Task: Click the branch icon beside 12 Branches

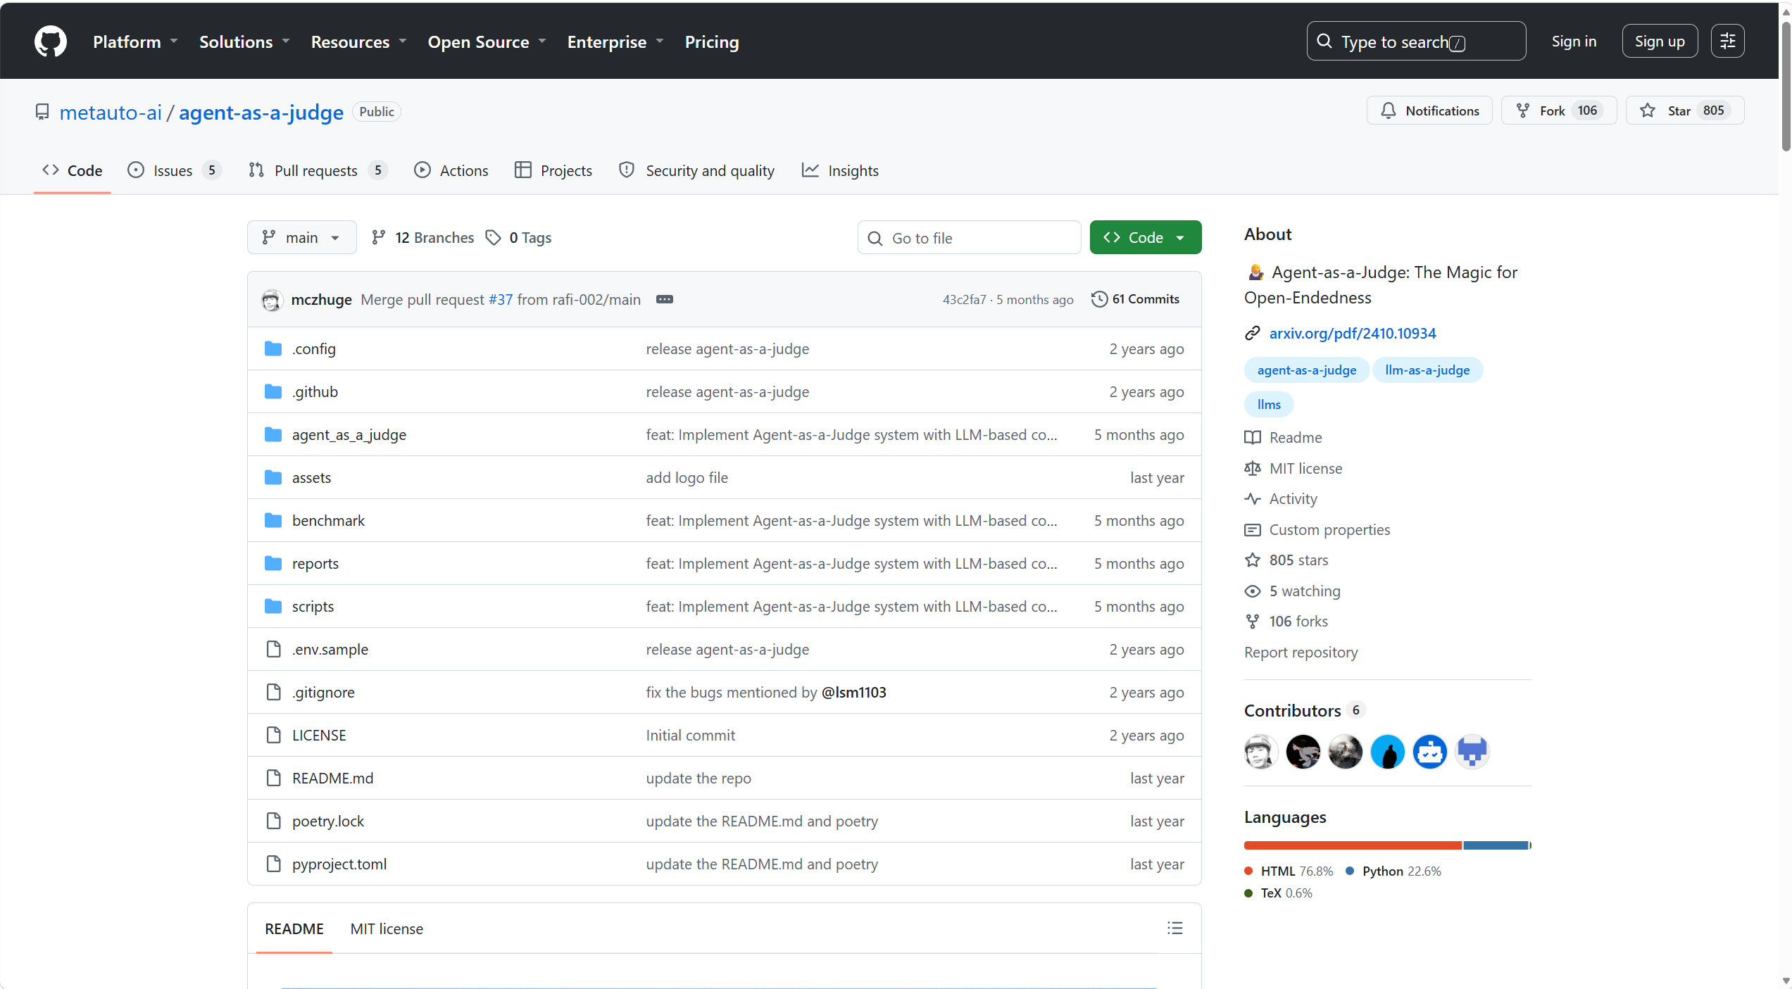Action: [379, 238]
